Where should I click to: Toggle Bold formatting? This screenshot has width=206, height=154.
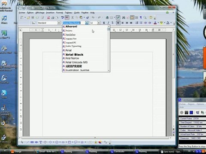104,23
